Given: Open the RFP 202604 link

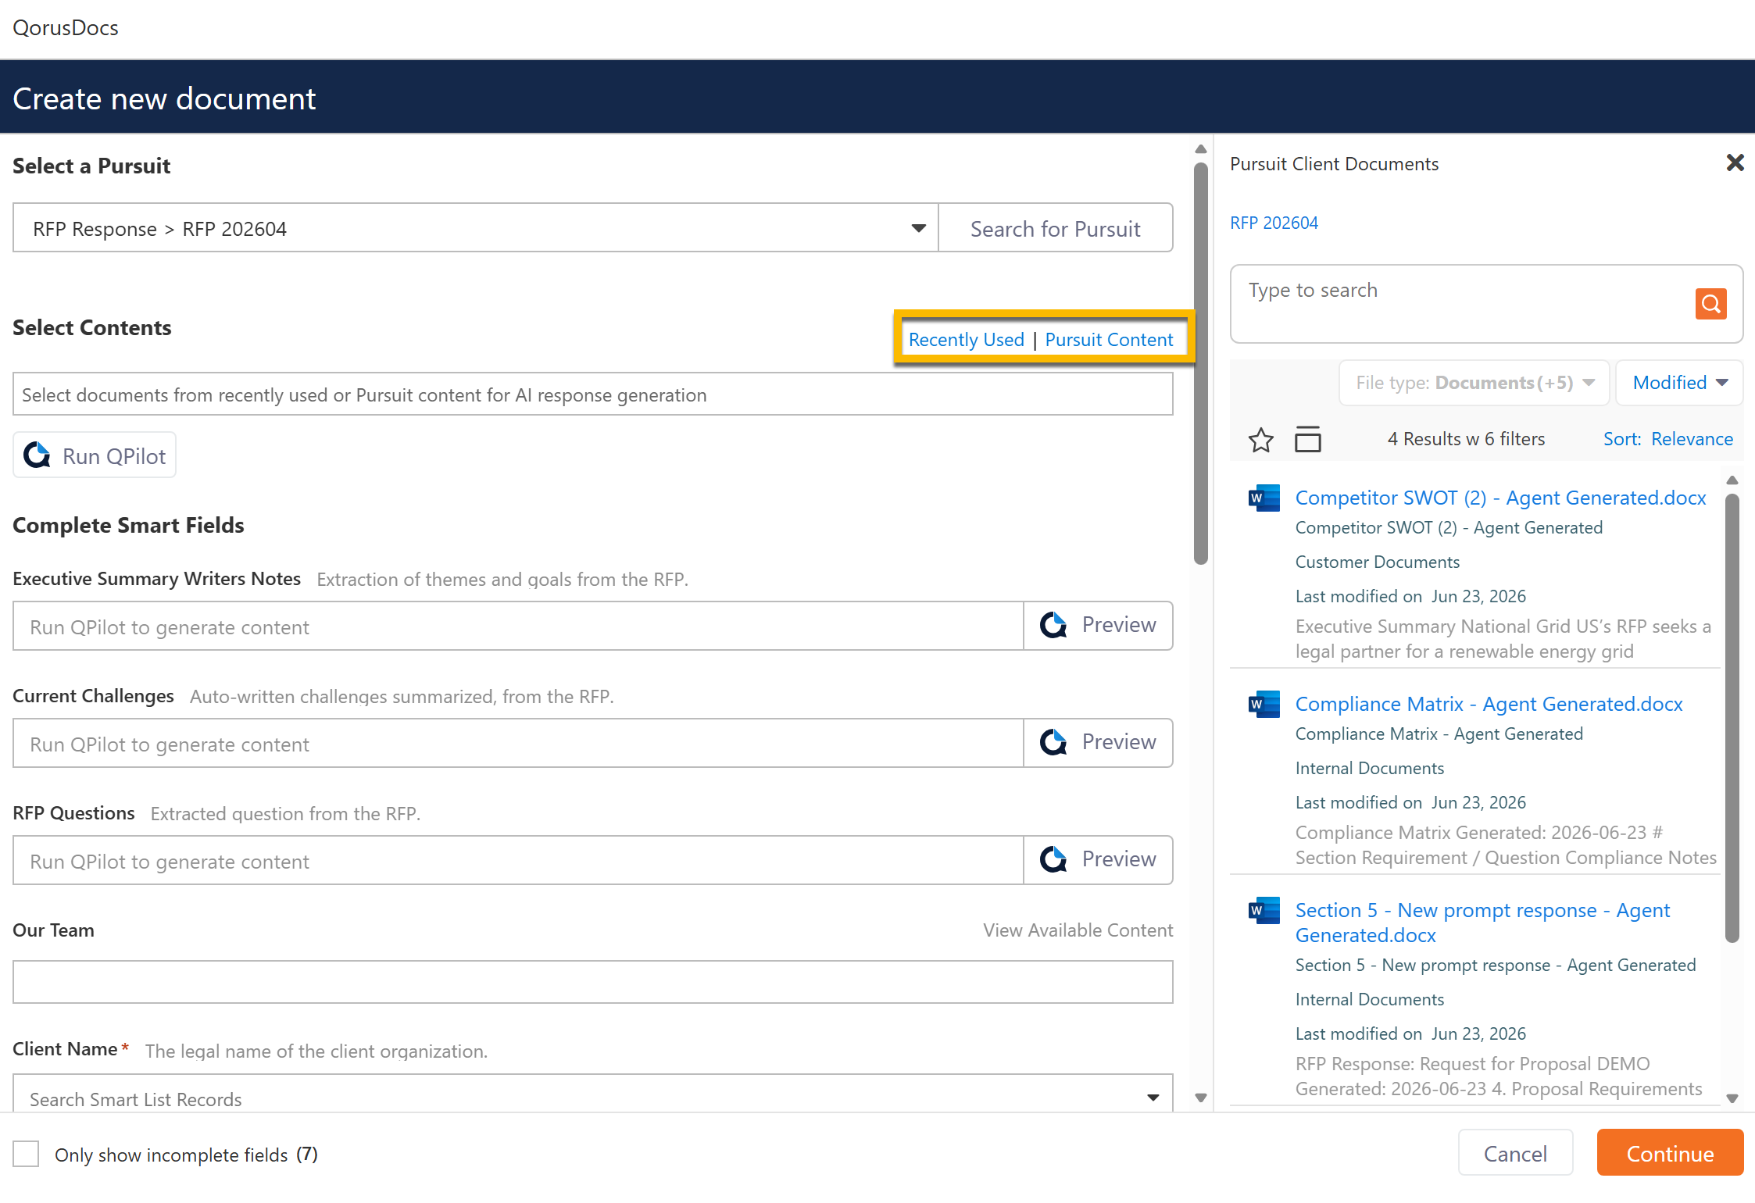Looking at the screenshot, I should tap(1274, 223).
